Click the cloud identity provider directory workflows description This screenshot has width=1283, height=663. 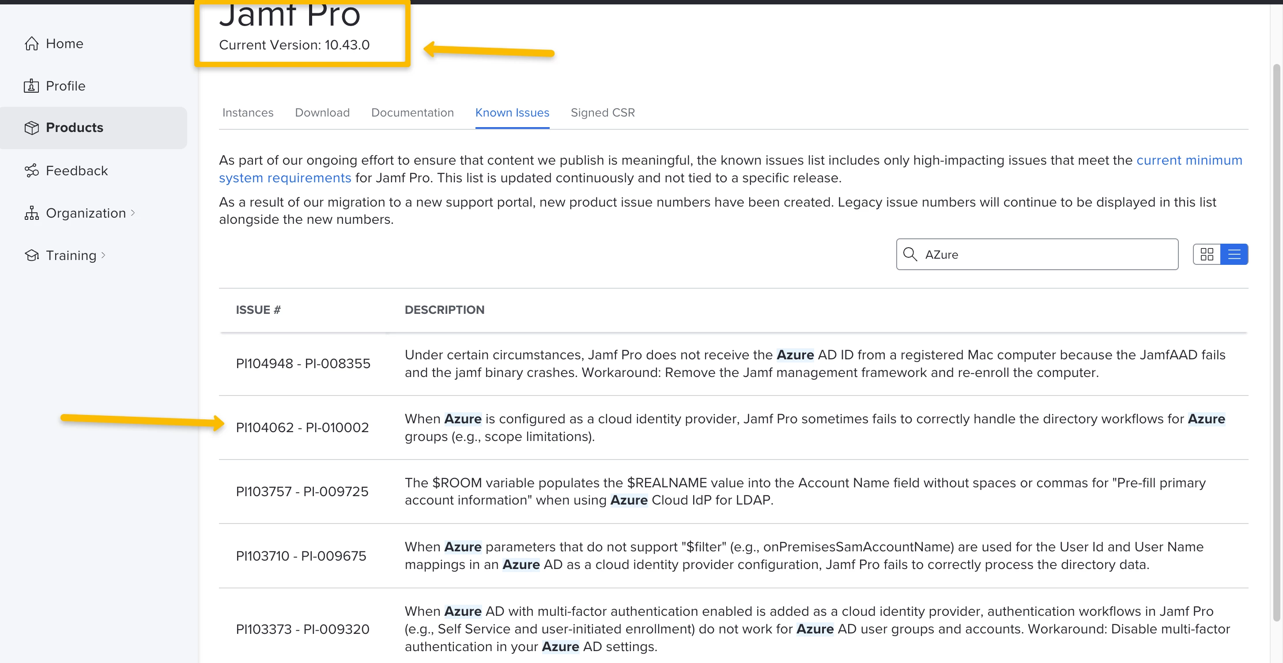click(815, 428)
